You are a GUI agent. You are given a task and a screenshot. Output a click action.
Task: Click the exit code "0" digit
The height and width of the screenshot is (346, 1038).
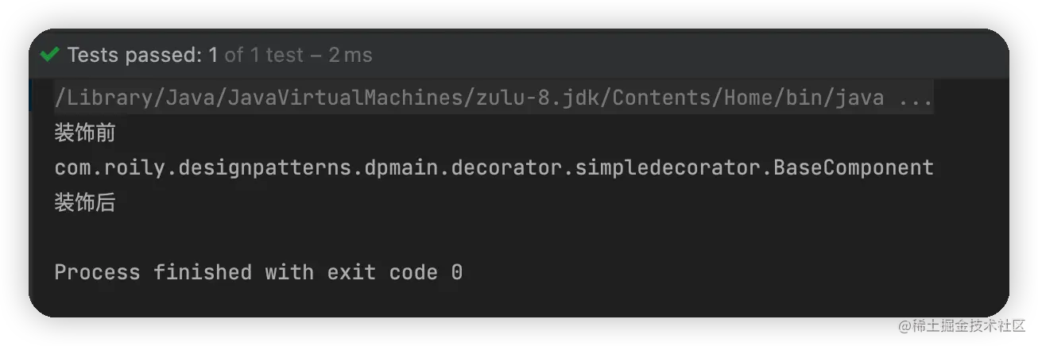[x=456, y=273]
